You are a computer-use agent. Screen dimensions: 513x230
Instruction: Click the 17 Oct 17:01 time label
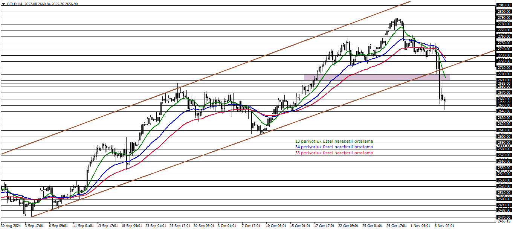coord(324,226)
